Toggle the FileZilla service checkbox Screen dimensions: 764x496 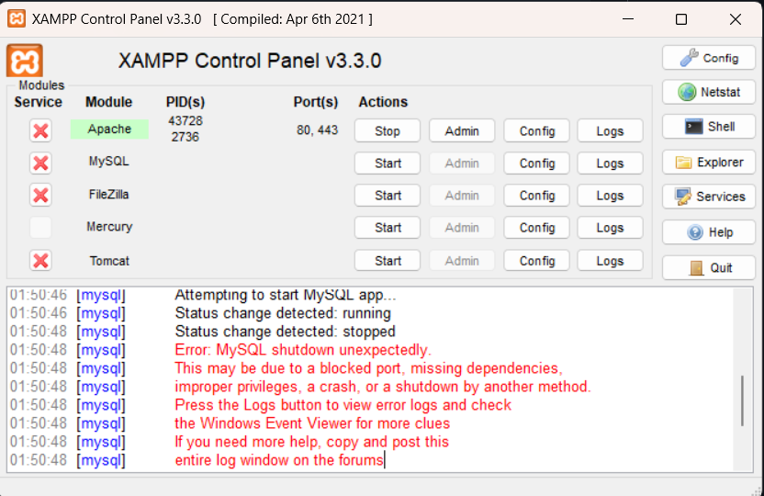click(40, 195)
